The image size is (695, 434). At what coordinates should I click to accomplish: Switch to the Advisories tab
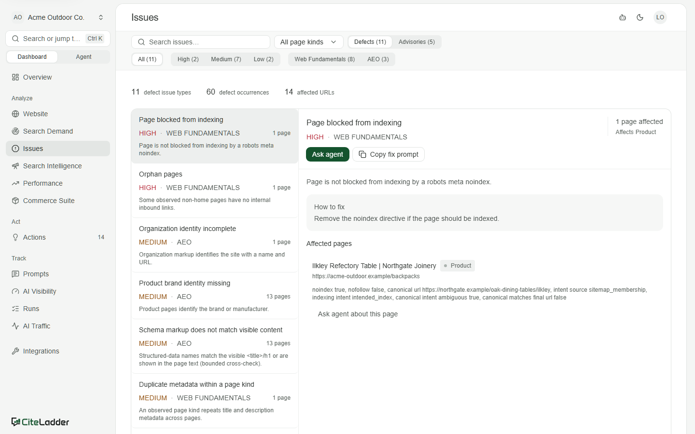(417, 42)
